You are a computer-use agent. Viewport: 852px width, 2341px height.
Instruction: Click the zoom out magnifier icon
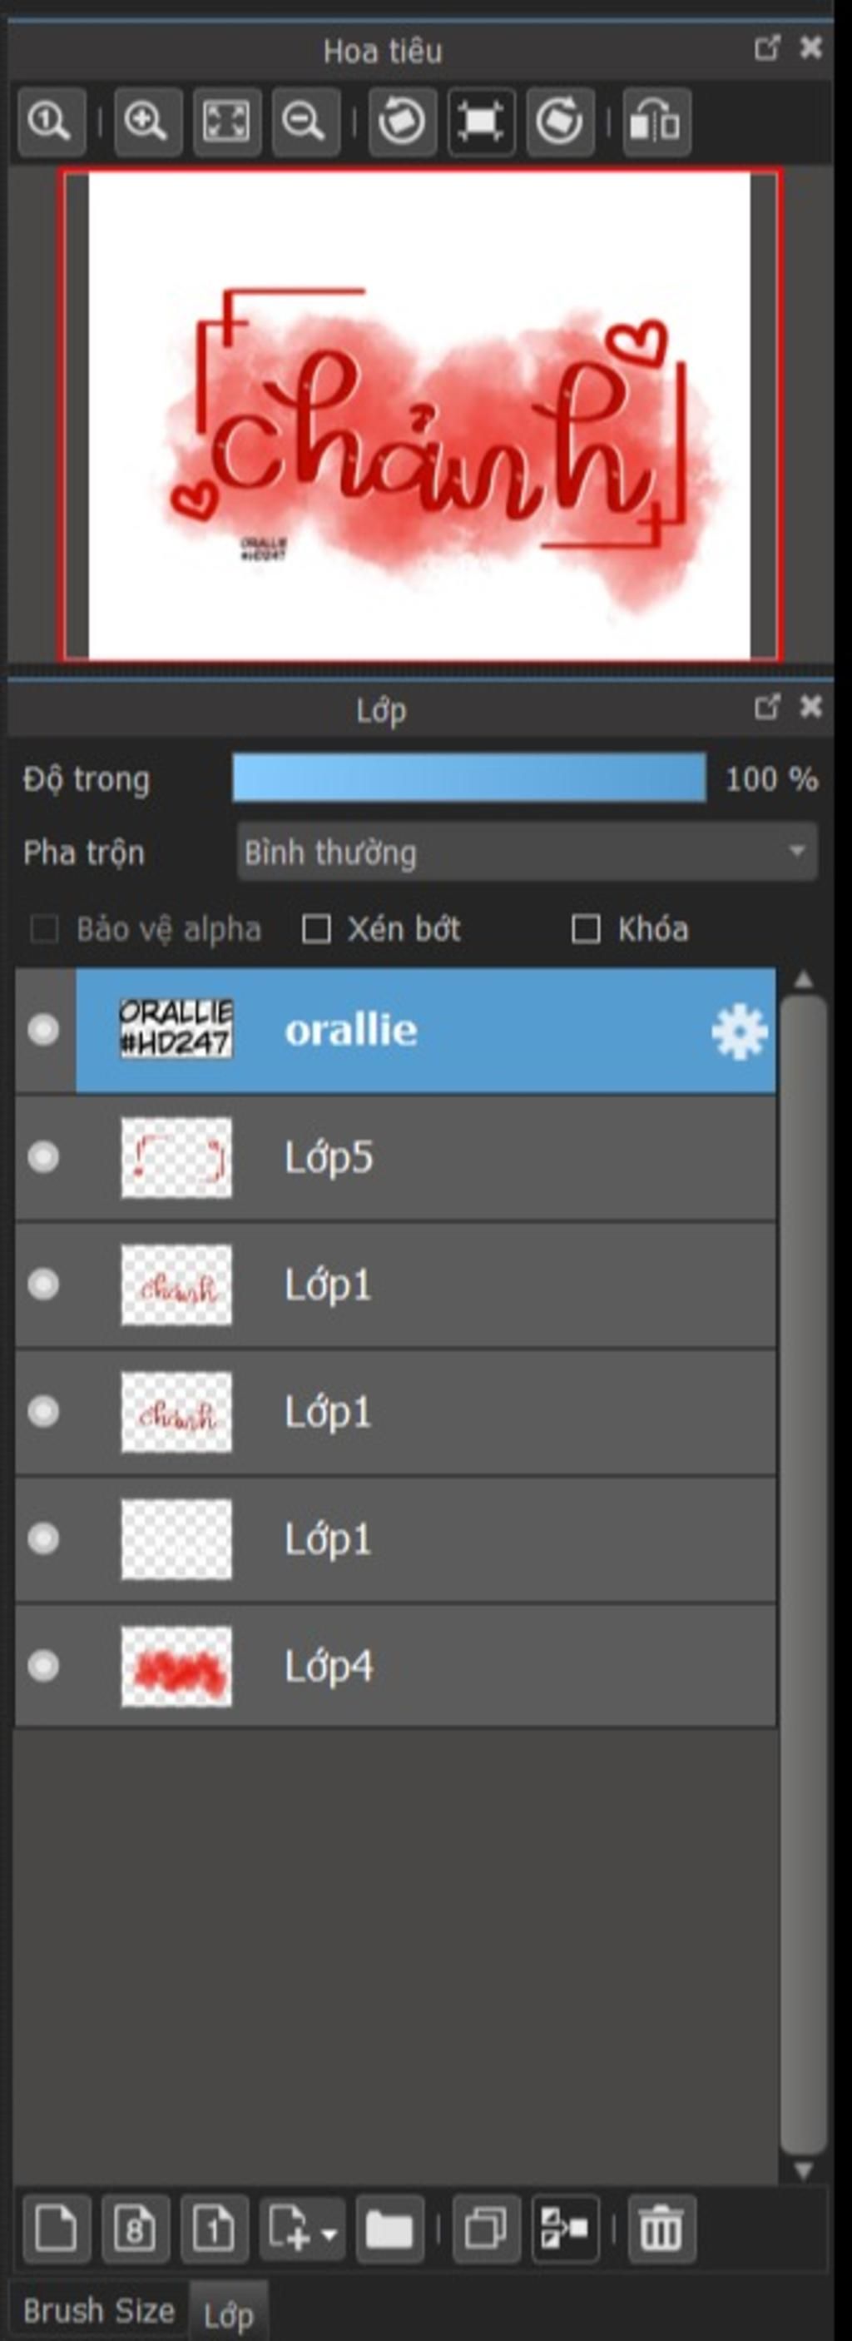(305, 122)
